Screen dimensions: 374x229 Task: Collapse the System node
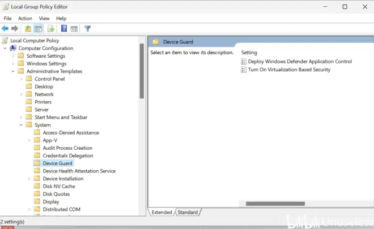[21, 125]
